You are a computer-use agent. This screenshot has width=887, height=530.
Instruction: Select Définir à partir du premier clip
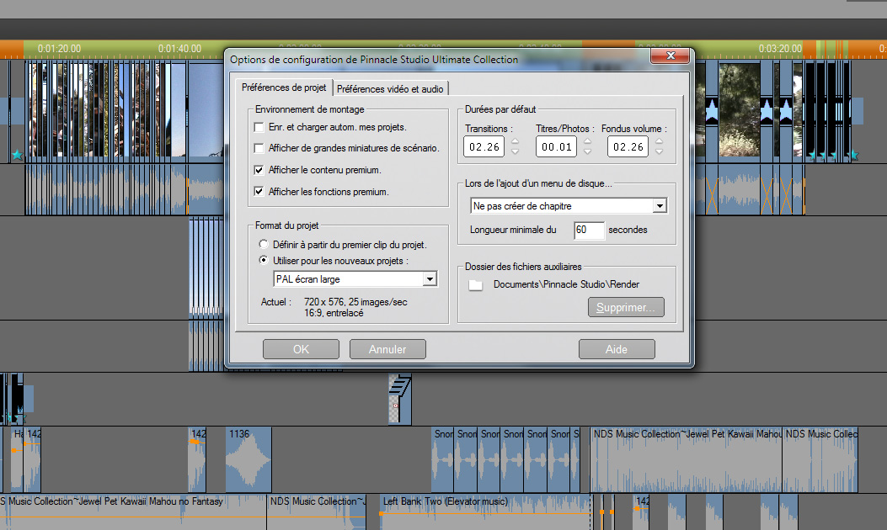pos(264,244)
